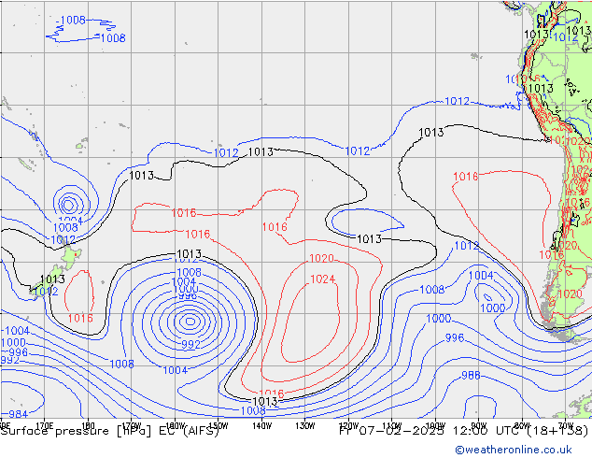Click the '130W' longitude axis label

305,426
